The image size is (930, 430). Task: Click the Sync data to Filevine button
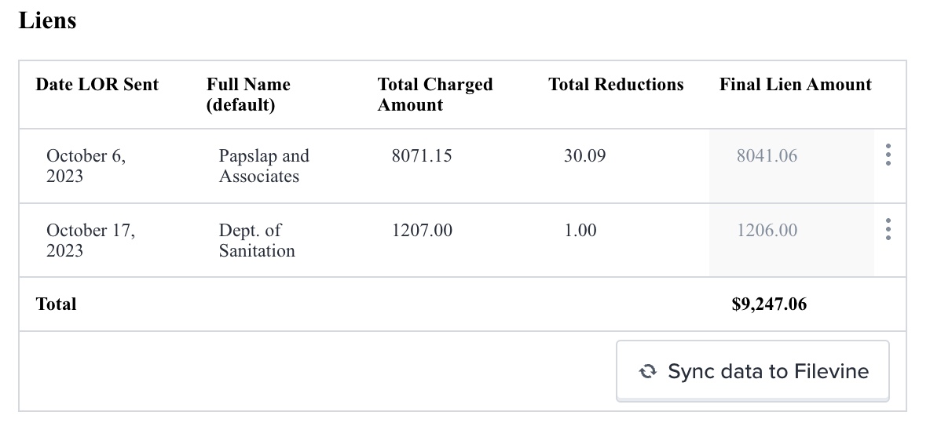click(752, 371)
